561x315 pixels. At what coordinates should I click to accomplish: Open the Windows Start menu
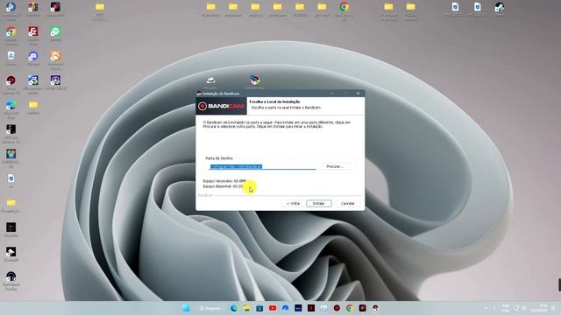coord(186,308)
